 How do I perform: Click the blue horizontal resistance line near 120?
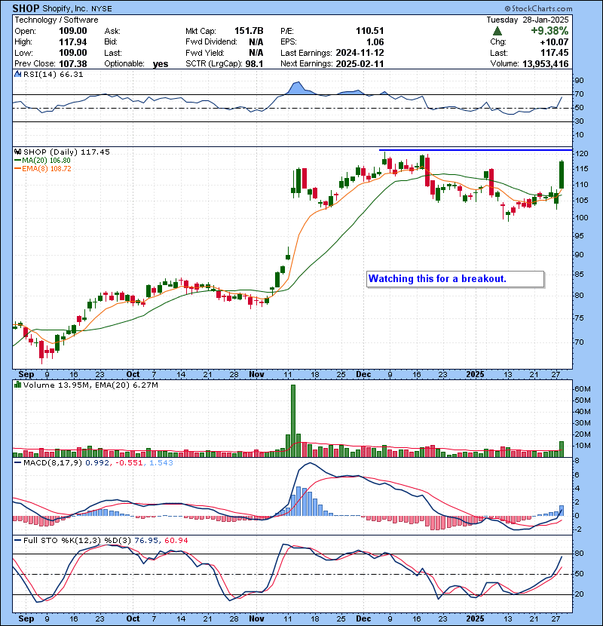pyautogui.click(x=476, y=150)
